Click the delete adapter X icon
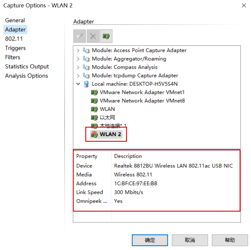Viewport: 251px width, 250px height. 93,36
